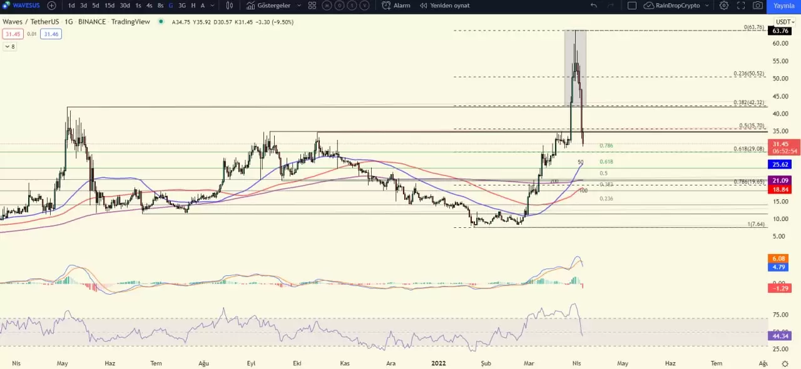Switch to the 3G timeframe
The height and width of the screenshot is (369, 801).
[182, 6]
